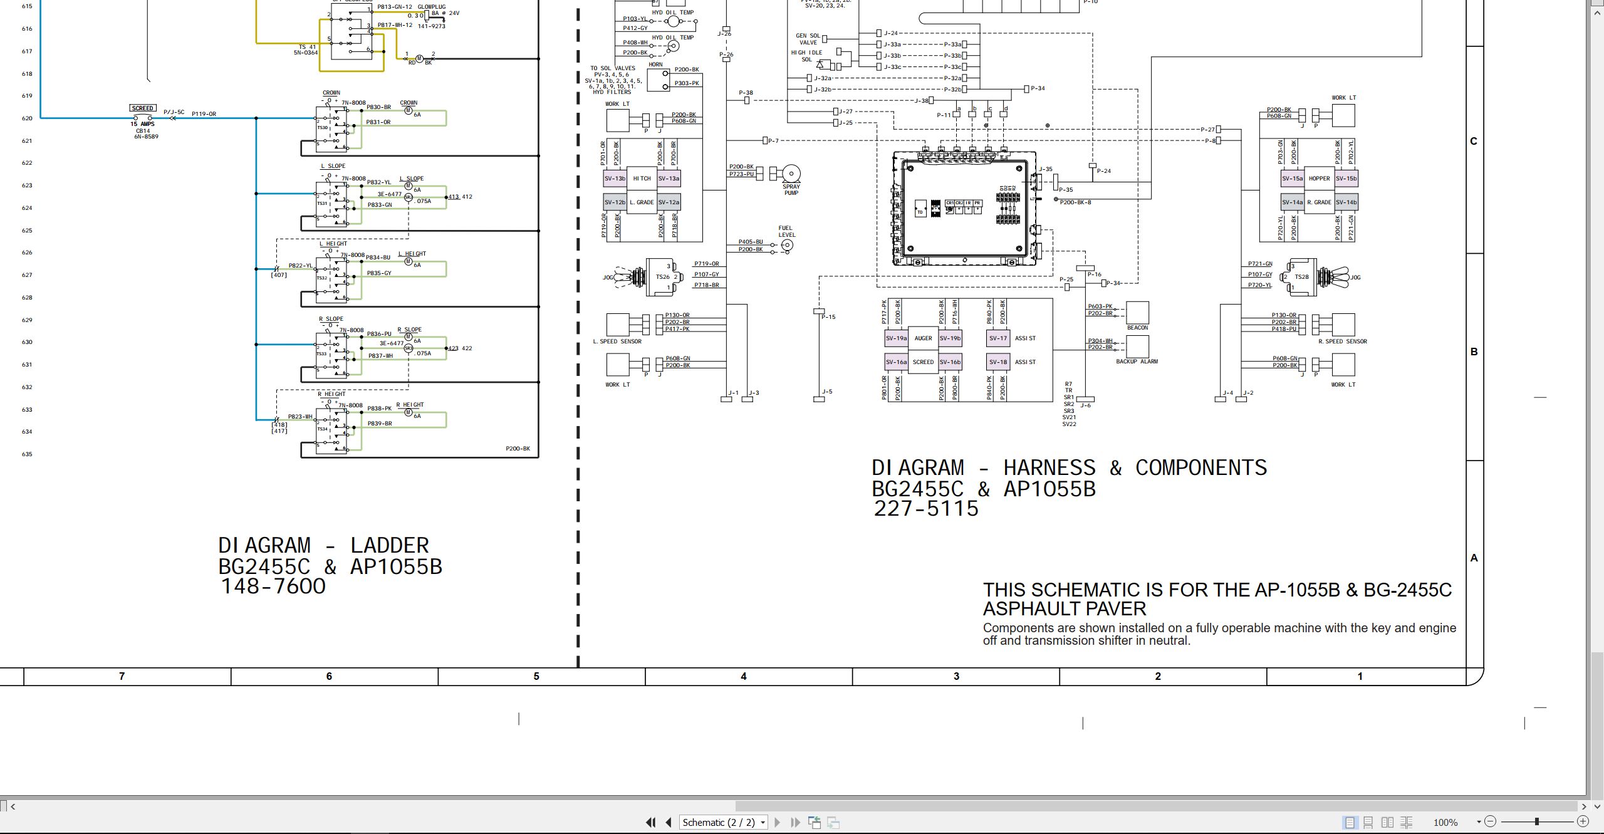Viewport: 1604px width, 834px height.
Task: Click the R_SLOPE switch TS33
Action: pyautogui.click(x=331, y=355)
